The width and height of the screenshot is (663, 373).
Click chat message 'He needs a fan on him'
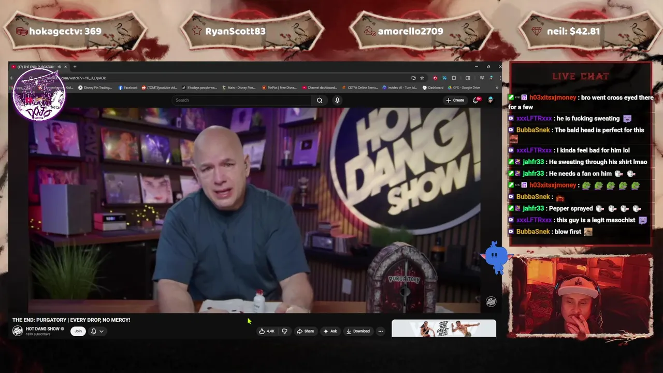580,174
